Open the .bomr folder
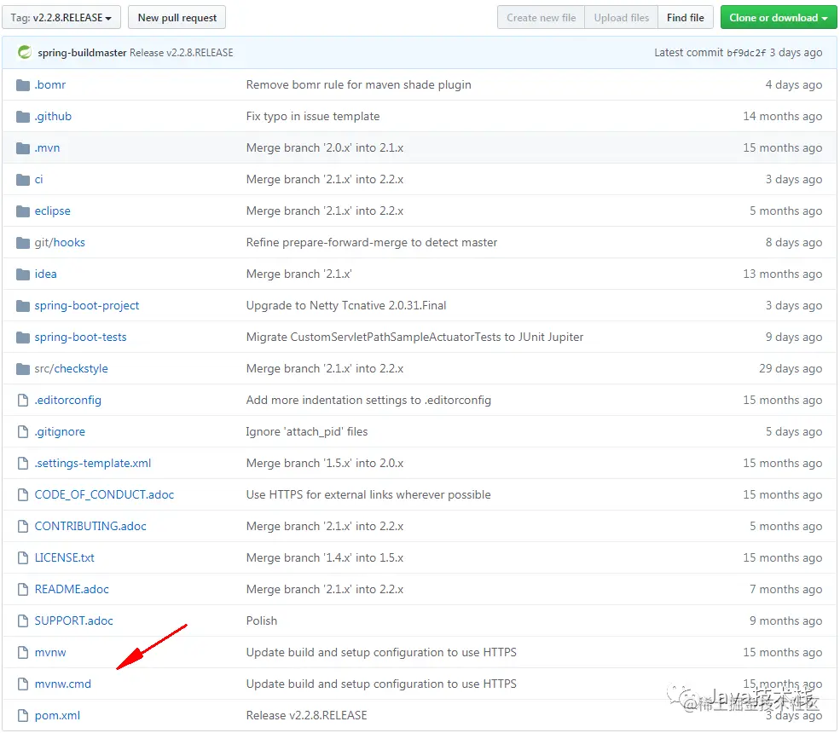840x733 pixels. pyautogui.click(x=50, y=85)
